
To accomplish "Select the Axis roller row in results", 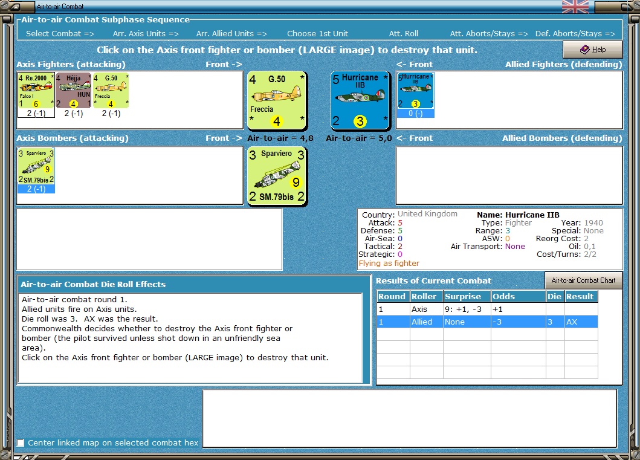I will 487,309.
